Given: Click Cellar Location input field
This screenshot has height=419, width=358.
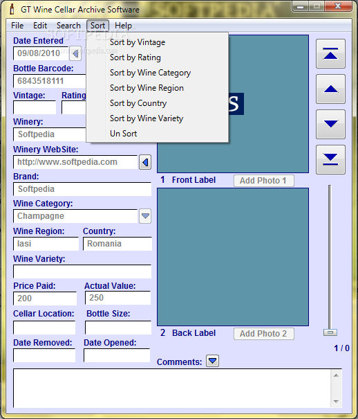Looking at the screenshot, I should (x=44, y=328).
